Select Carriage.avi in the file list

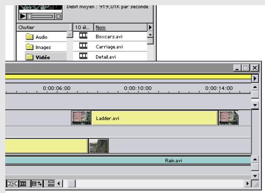click(x=110, y=46)
